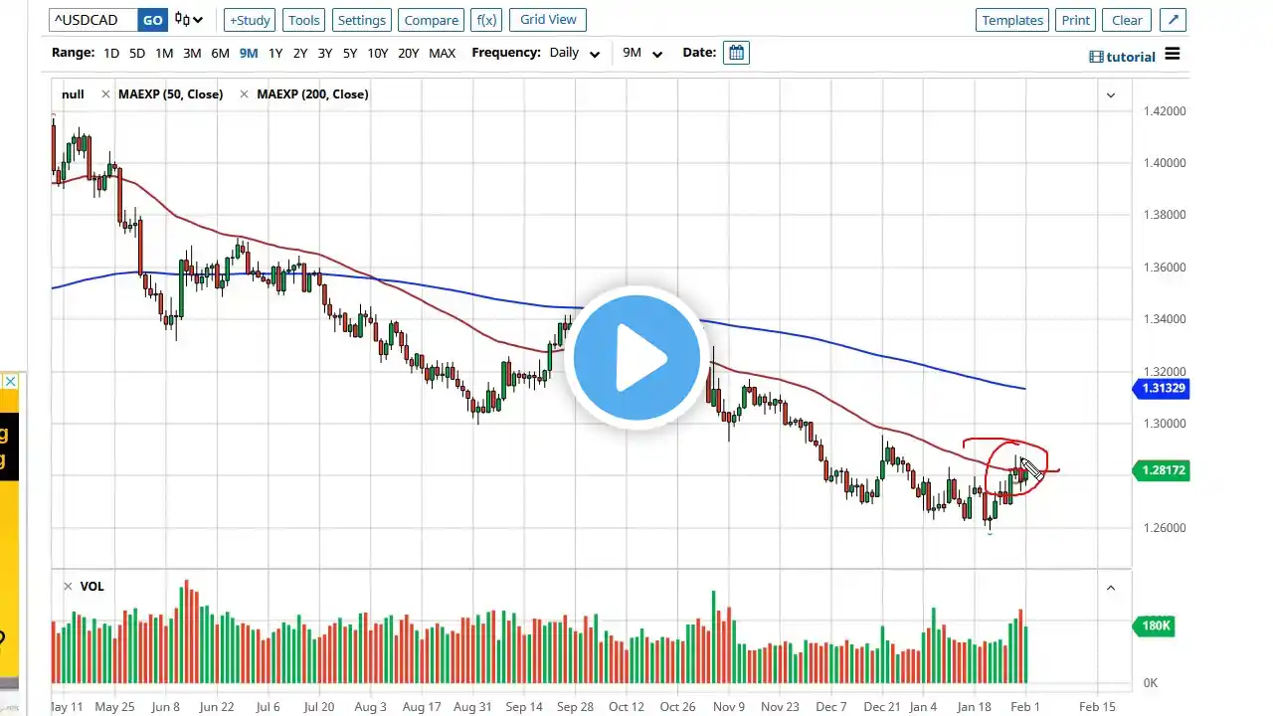Viewport: 1273px width, 716px height.
Task: Open the f(x) expressions button
Action: point(486,20)
